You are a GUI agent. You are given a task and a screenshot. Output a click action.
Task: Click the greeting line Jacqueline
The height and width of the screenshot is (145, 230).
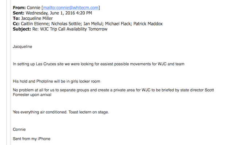click(x=22, y=47)
